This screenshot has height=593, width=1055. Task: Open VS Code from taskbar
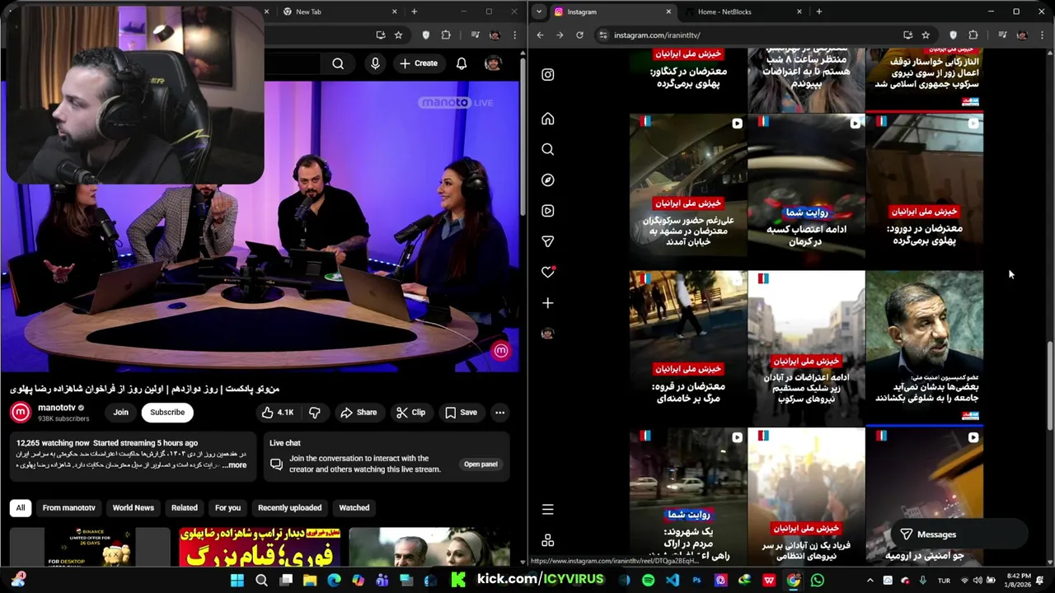673,581
